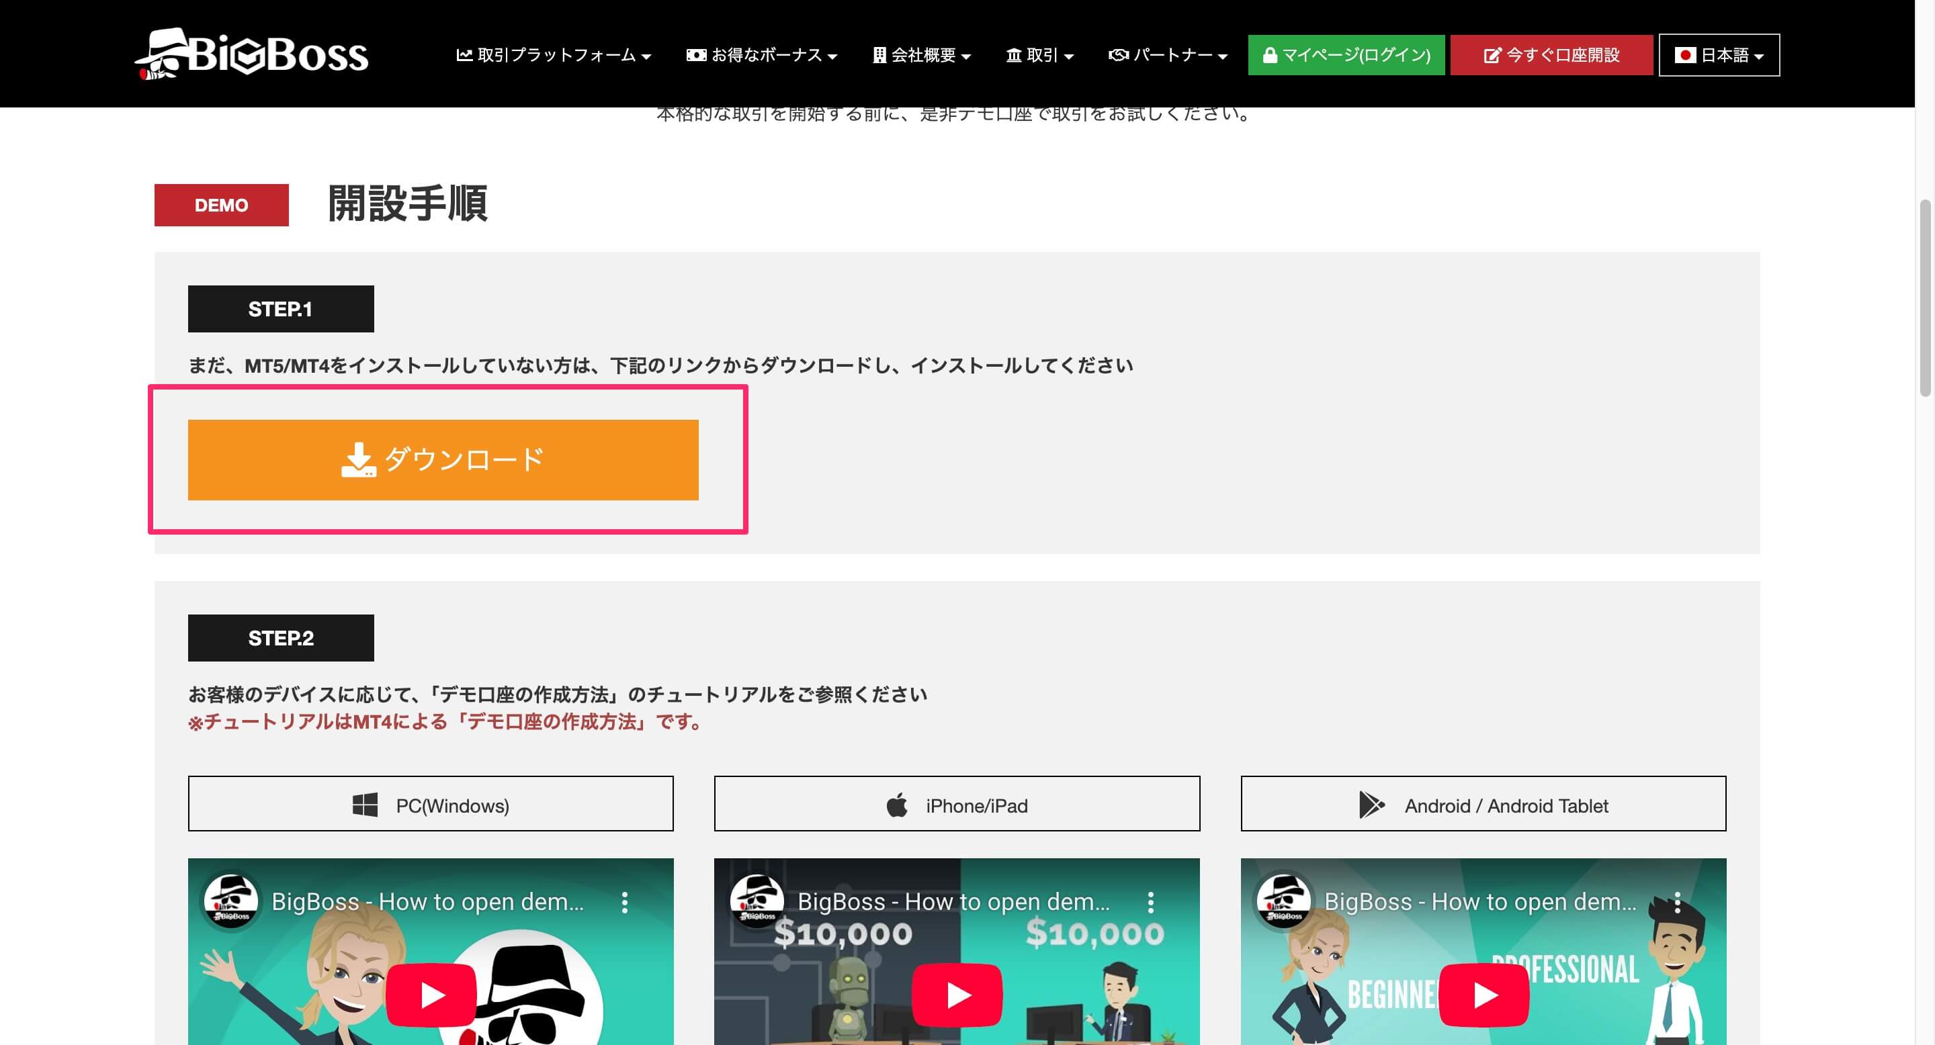
Task: Click 今すぐ口座開設 button
Action: pos(1551,55)
